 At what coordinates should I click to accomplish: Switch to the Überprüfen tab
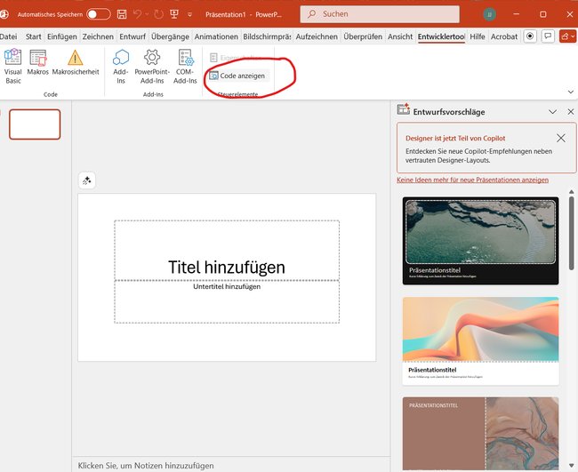tap(363, 36)
